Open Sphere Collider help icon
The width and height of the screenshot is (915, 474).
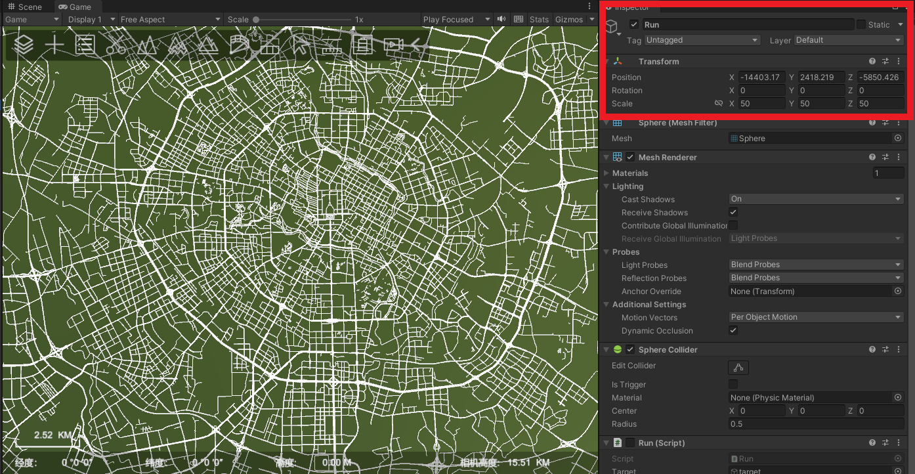click(x=872, y=349)
